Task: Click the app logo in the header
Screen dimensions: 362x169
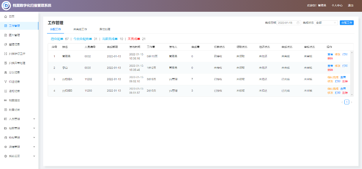Action: pos(6,6)
